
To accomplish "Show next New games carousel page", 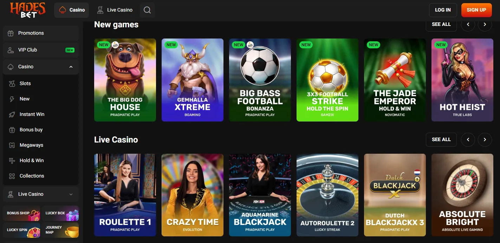I will (x=485, y=24).
